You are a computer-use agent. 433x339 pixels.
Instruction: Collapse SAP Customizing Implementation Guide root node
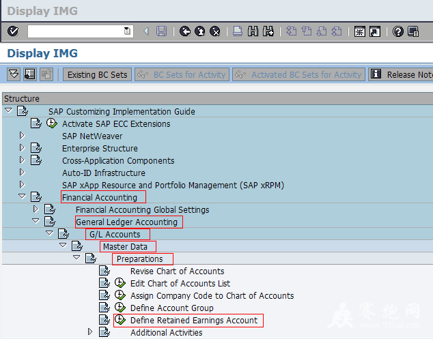pyautogui.click(x=9, y=110)
